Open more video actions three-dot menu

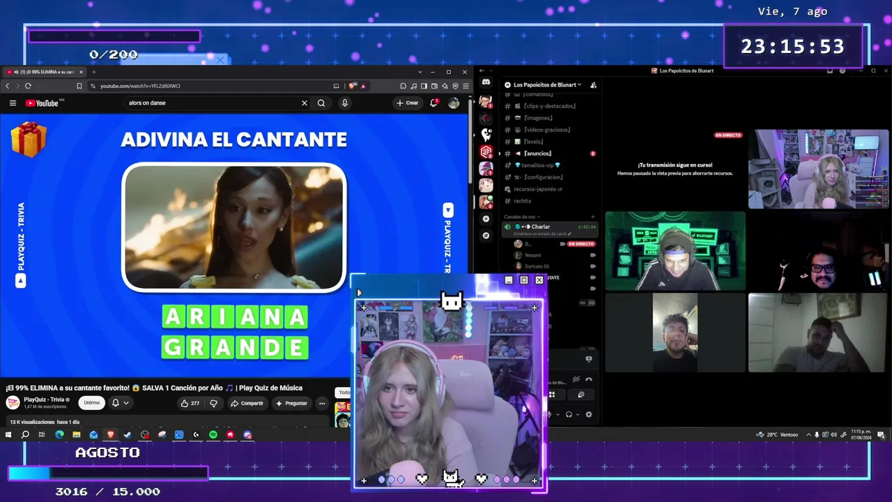[322, 403]
